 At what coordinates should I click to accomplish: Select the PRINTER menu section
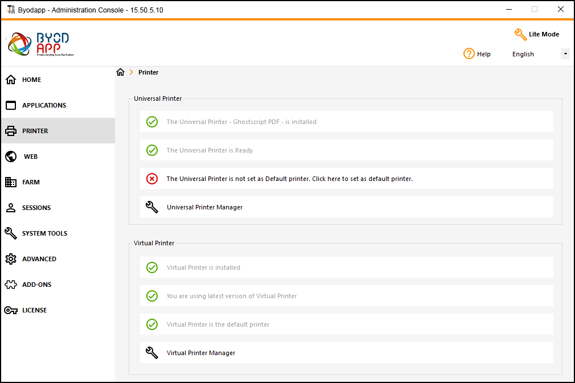pos(58,131)
